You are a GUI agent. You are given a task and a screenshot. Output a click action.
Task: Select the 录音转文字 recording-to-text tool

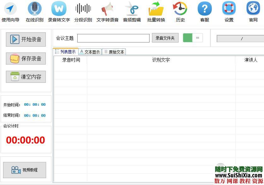[x=59, y=11]
